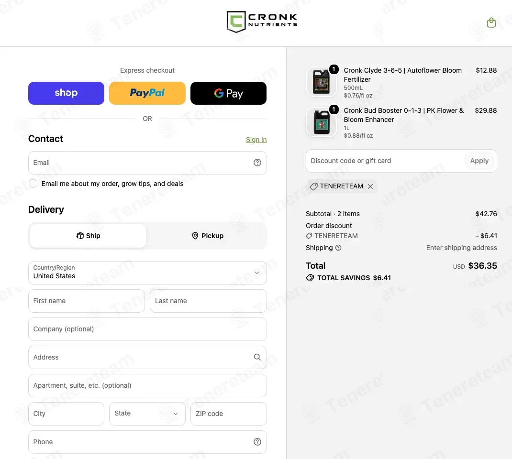This screenshot has height=459, width=512.
Task: Click the Cronk Bud Booster 0-1-3 product name
Action: tap(403, 115)
